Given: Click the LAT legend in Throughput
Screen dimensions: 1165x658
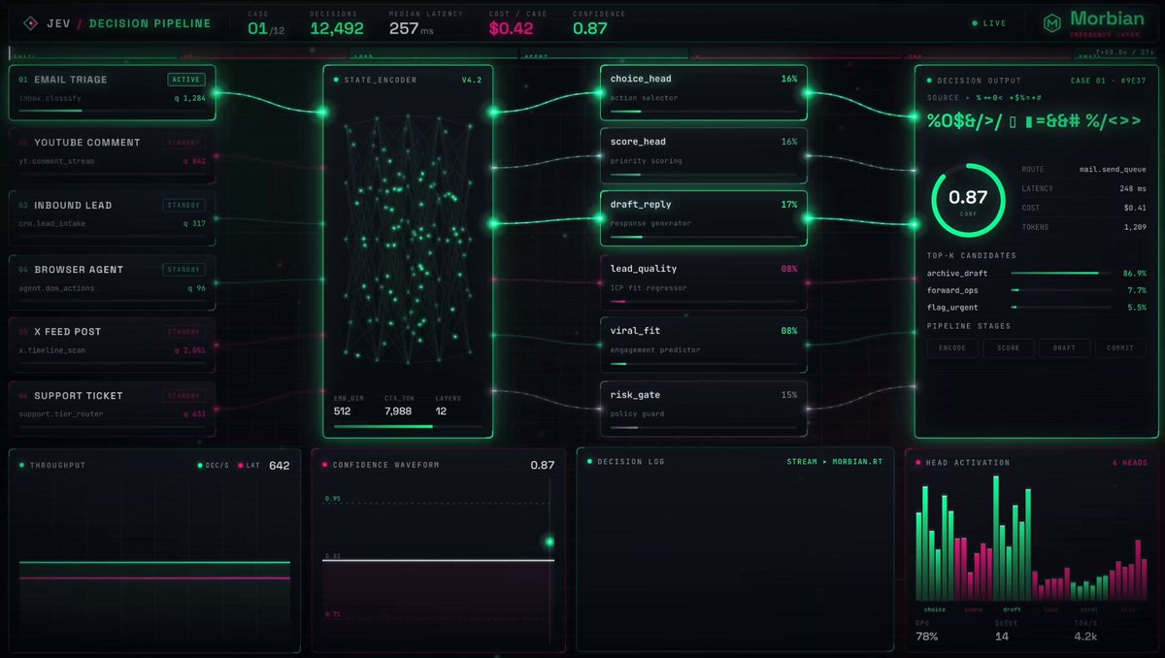Looking at the screenshot, I should tap(249, 466).
